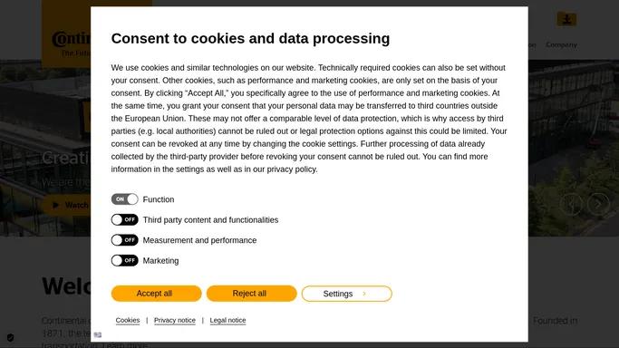
Task: Click the small language flag icon
Action: [x=98, y=335]
